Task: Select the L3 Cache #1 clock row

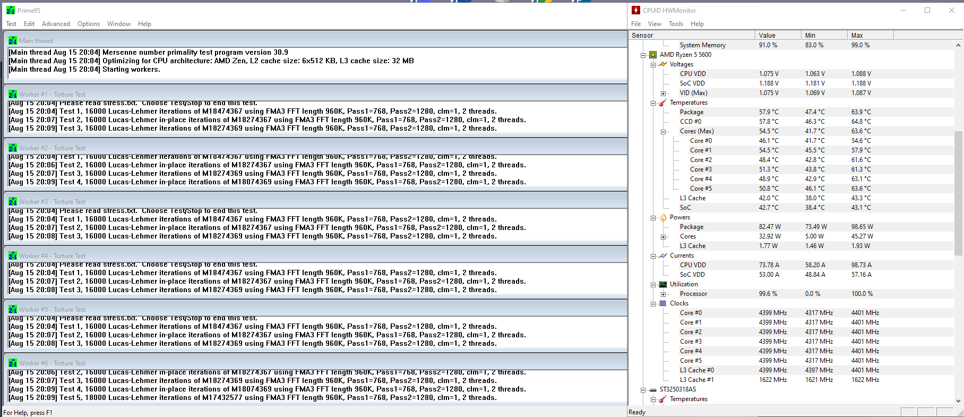Action: coord(791,380)
